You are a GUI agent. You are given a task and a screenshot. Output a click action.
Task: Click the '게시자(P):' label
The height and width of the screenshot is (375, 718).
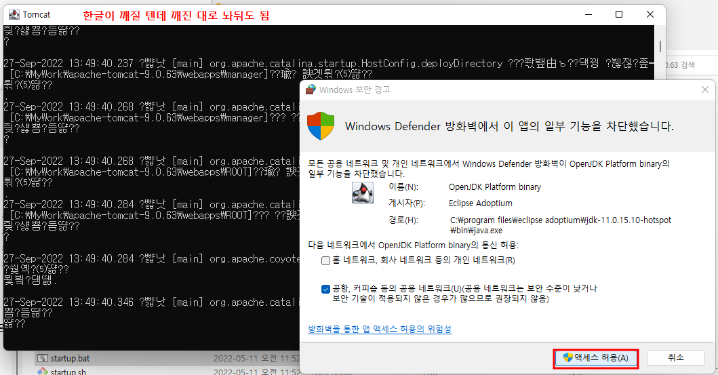(x=407, y=203)
